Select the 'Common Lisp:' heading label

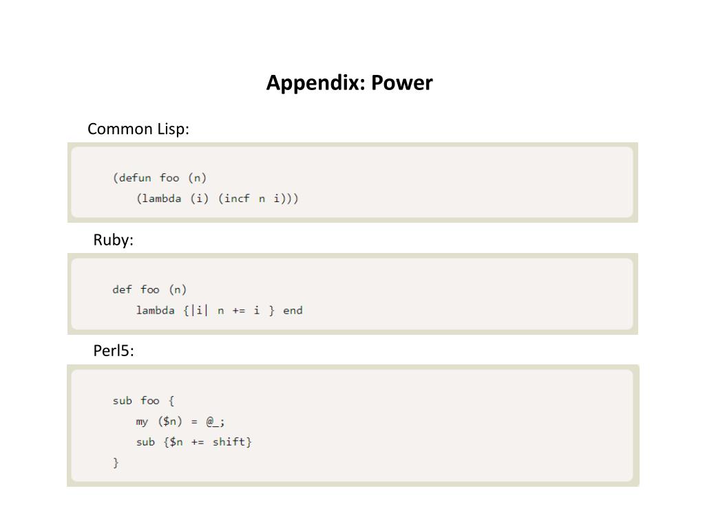coord(138,129)
